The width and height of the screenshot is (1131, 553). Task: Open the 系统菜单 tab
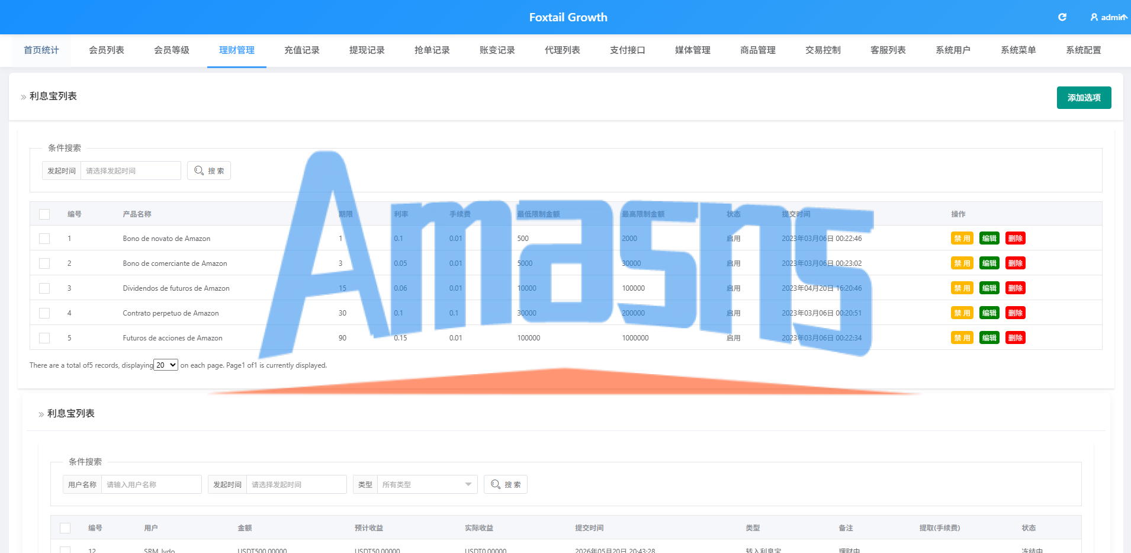pyautogui.click(x=1018, y=50)
